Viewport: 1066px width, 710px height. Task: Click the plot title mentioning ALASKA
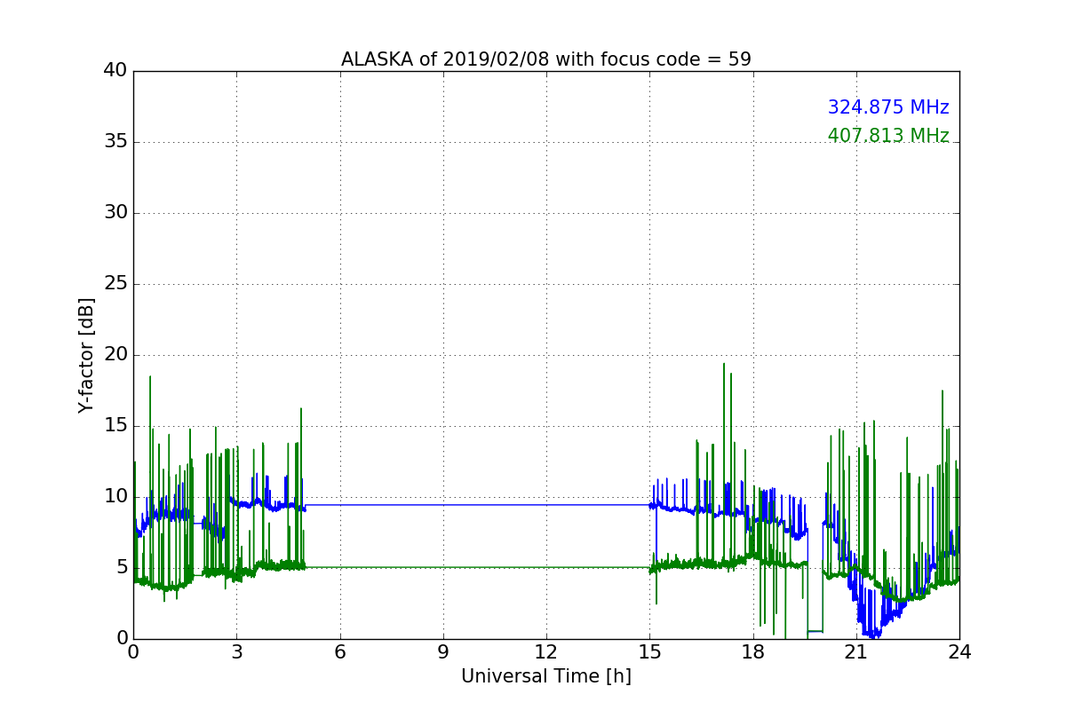[x=545, y=59]
